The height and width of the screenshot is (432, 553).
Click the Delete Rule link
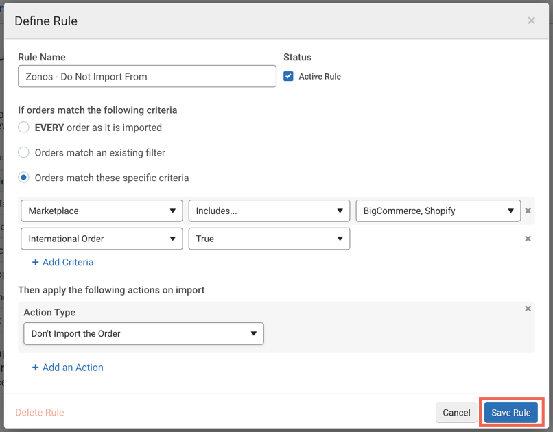tap(40, 412)
